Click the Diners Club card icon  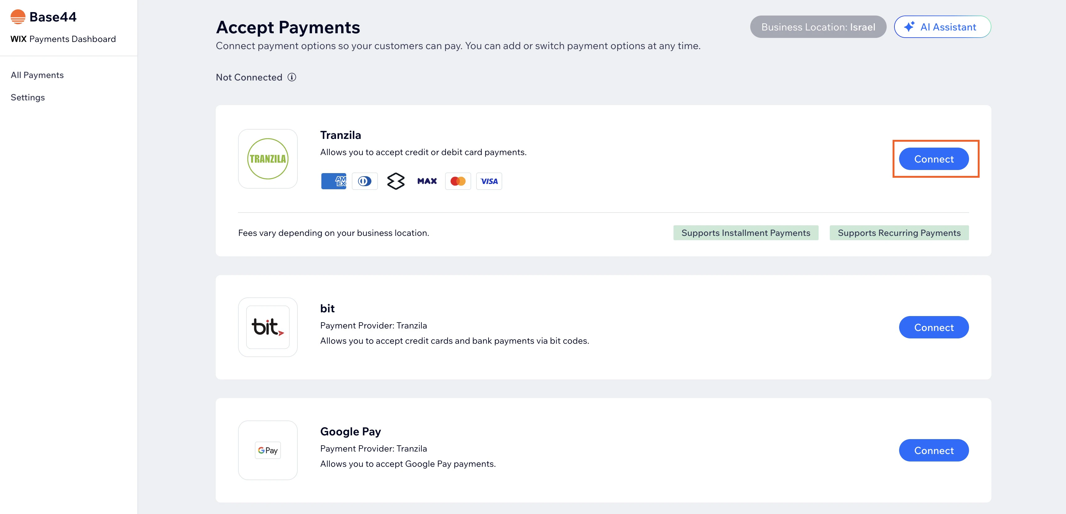click(x=365, y=181)
